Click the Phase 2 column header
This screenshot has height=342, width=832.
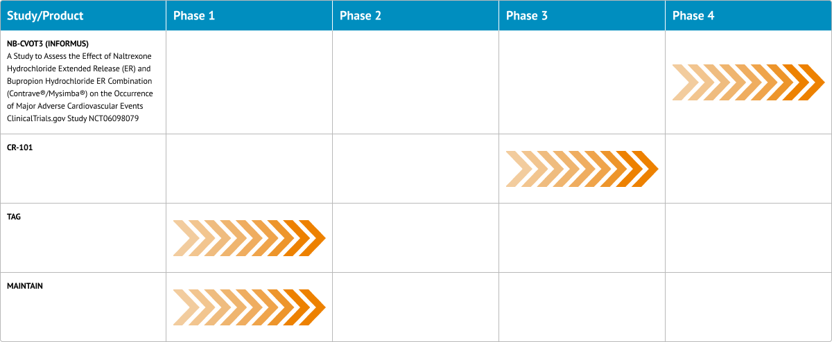click(x=360, y=15)
